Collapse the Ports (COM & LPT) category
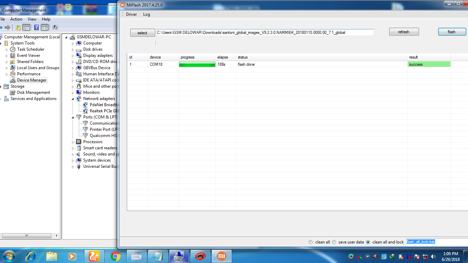468x263 pixels. point(73,117)
